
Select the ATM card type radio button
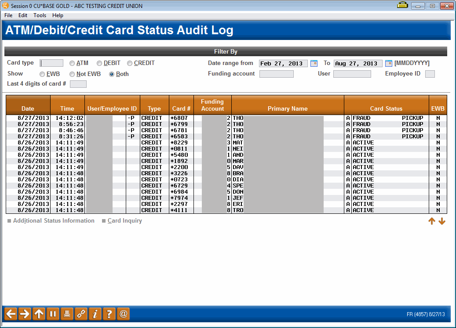72,63
